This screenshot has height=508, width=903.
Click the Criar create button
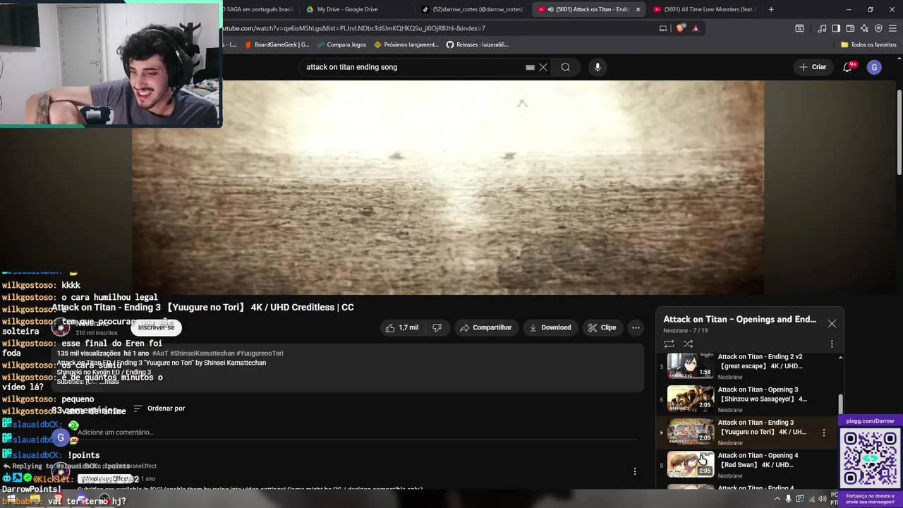812,67
